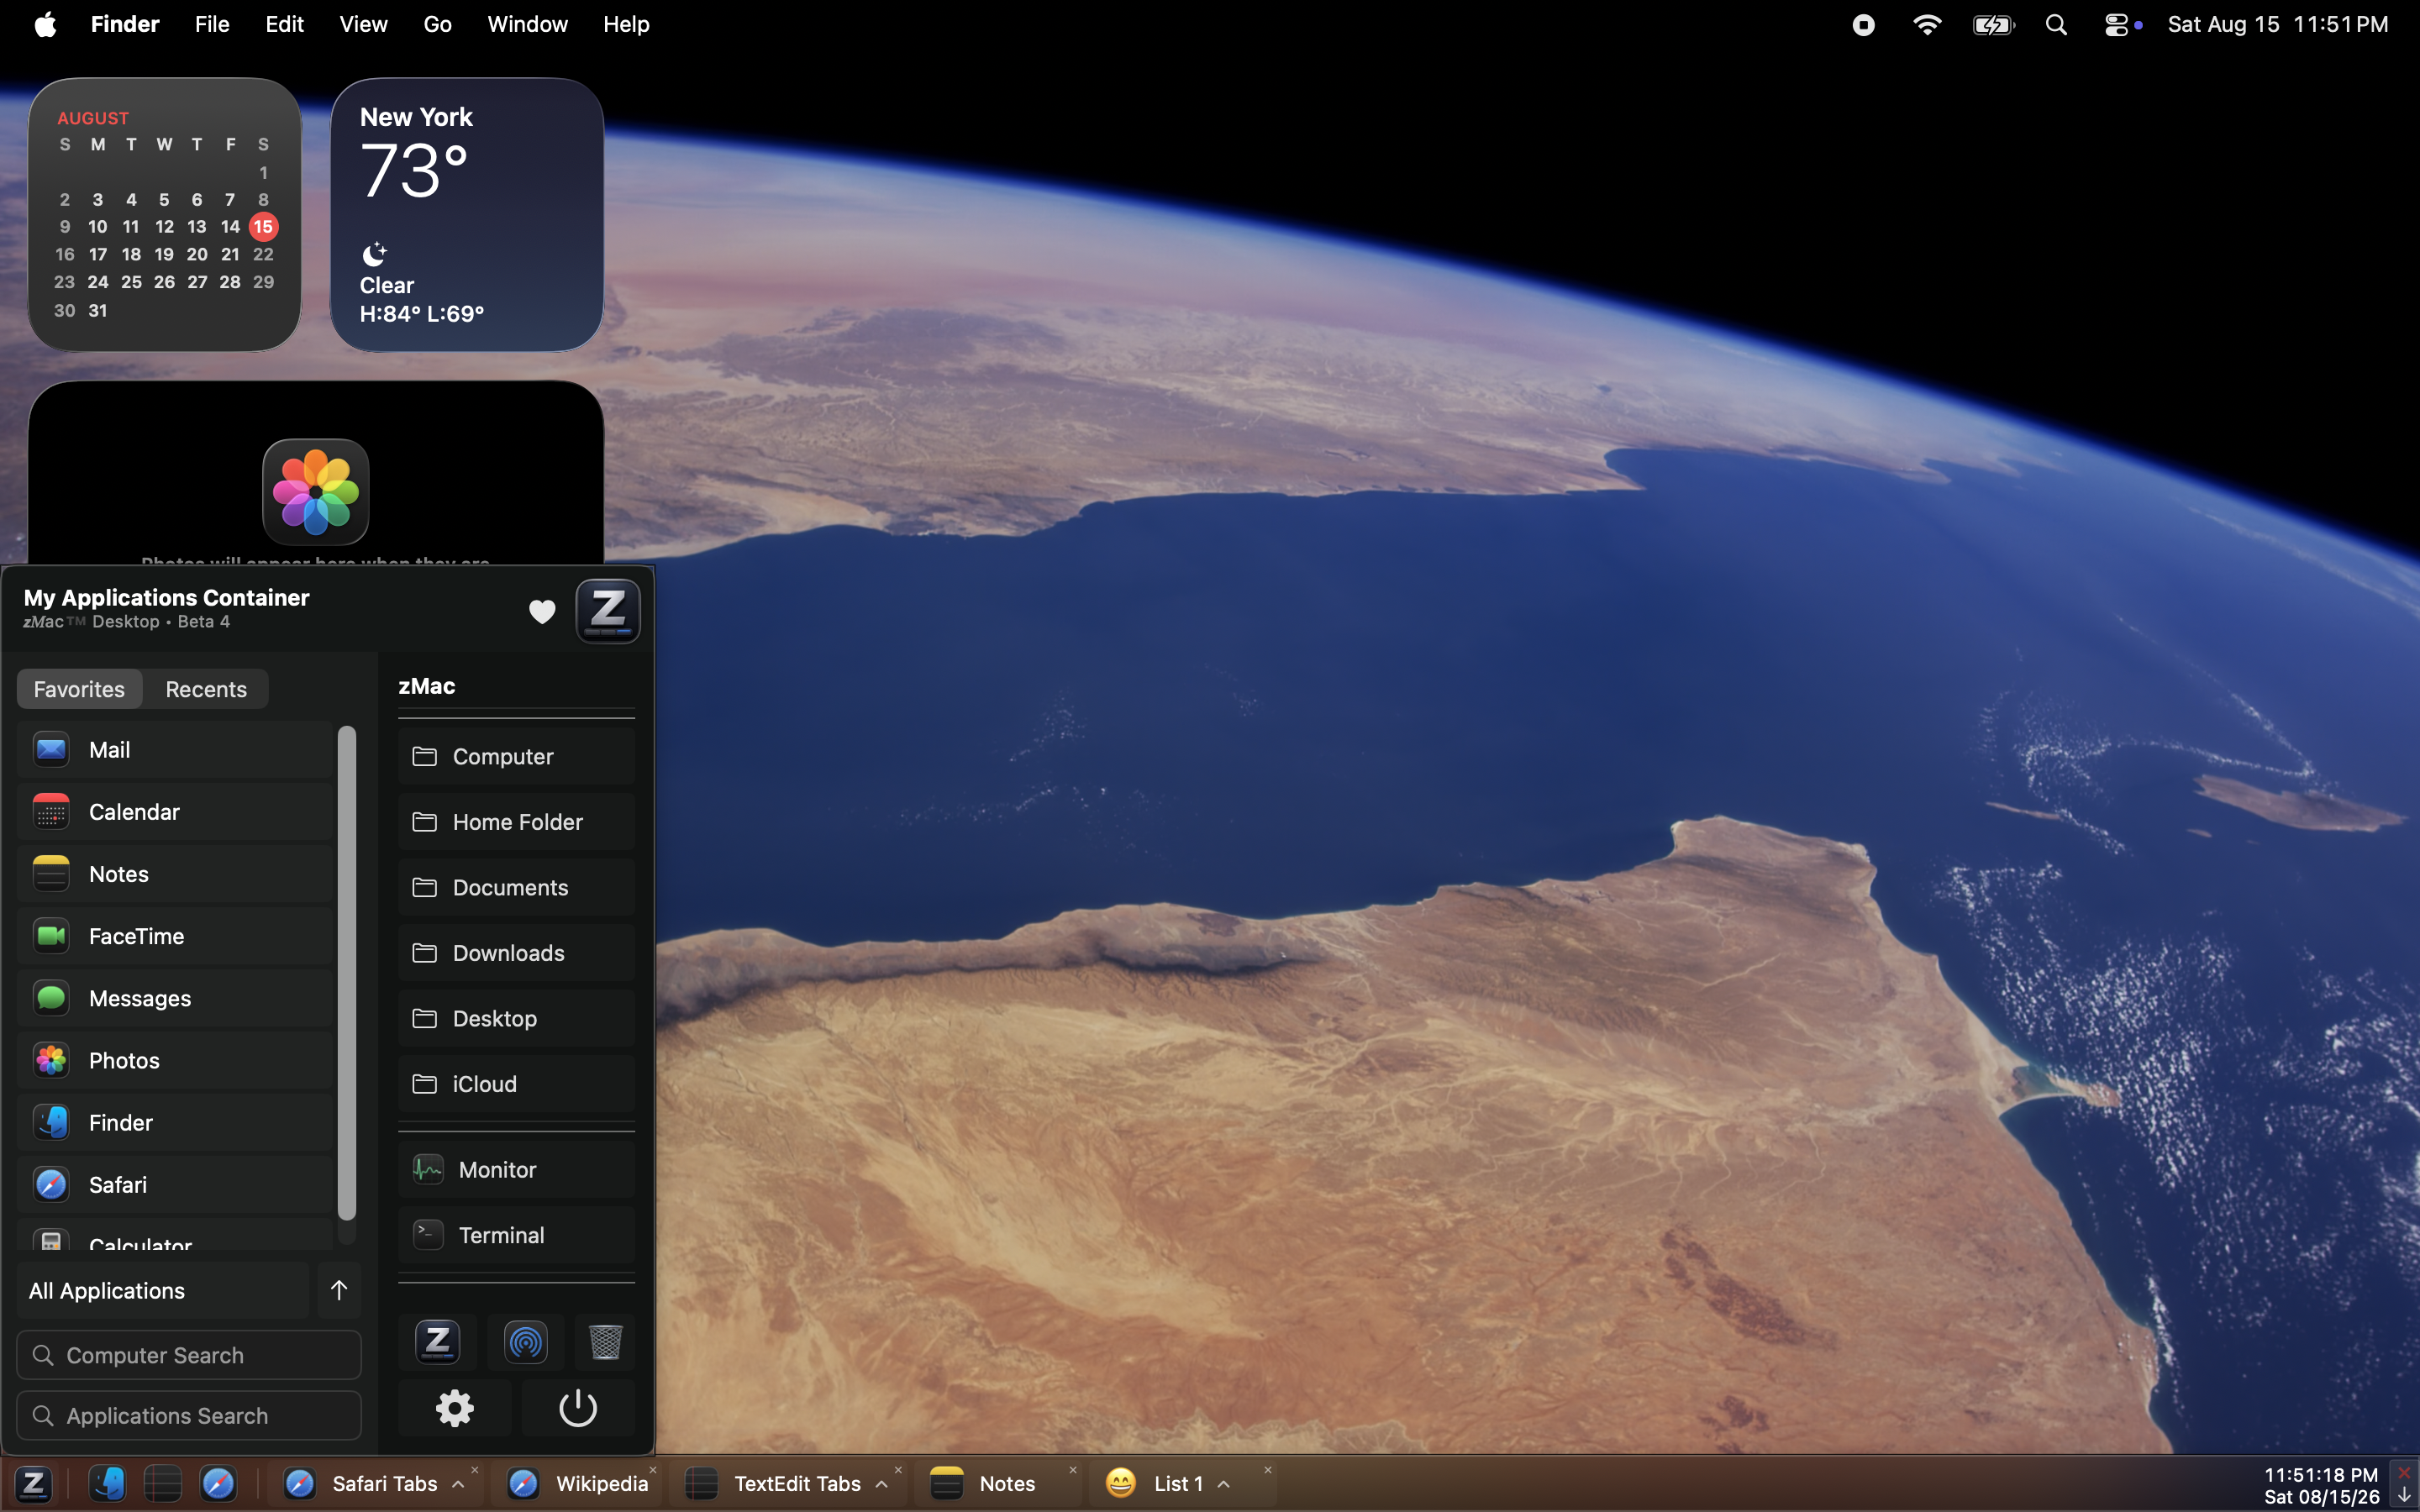This screenshot has width=2420, height=1512.
Task: Open AirDrop from the radar icon
Action: click(x=525, y=1342)
